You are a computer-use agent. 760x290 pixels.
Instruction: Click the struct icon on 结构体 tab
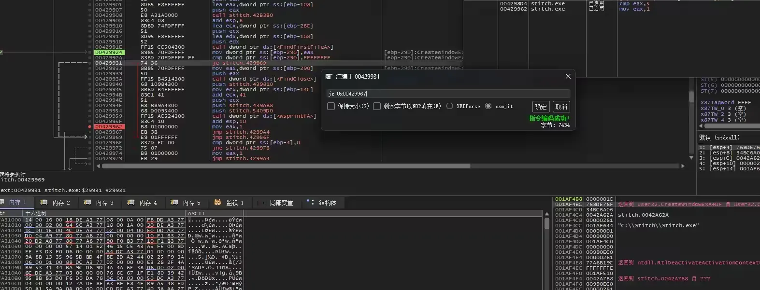[x=310, y=202]
